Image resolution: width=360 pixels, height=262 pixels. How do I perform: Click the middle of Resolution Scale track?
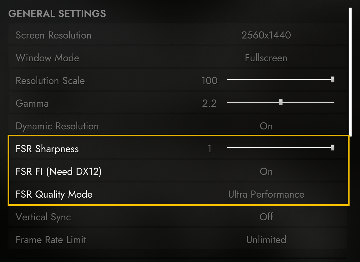(x=281, y=80)
